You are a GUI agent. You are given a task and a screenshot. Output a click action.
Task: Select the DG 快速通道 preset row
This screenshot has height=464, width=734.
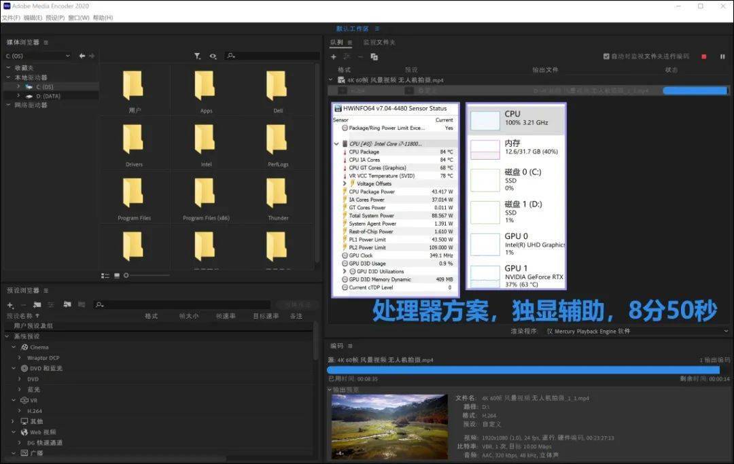pyautogui.click(x=44, y=442)
